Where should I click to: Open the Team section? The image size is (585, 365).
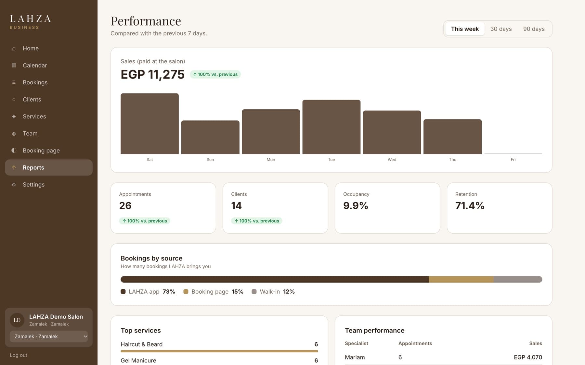(x=49, y=133)
